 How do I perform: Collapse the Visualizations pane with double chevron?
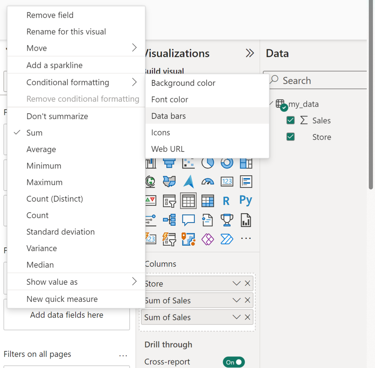pyautogui.click(x=250, y=53)
